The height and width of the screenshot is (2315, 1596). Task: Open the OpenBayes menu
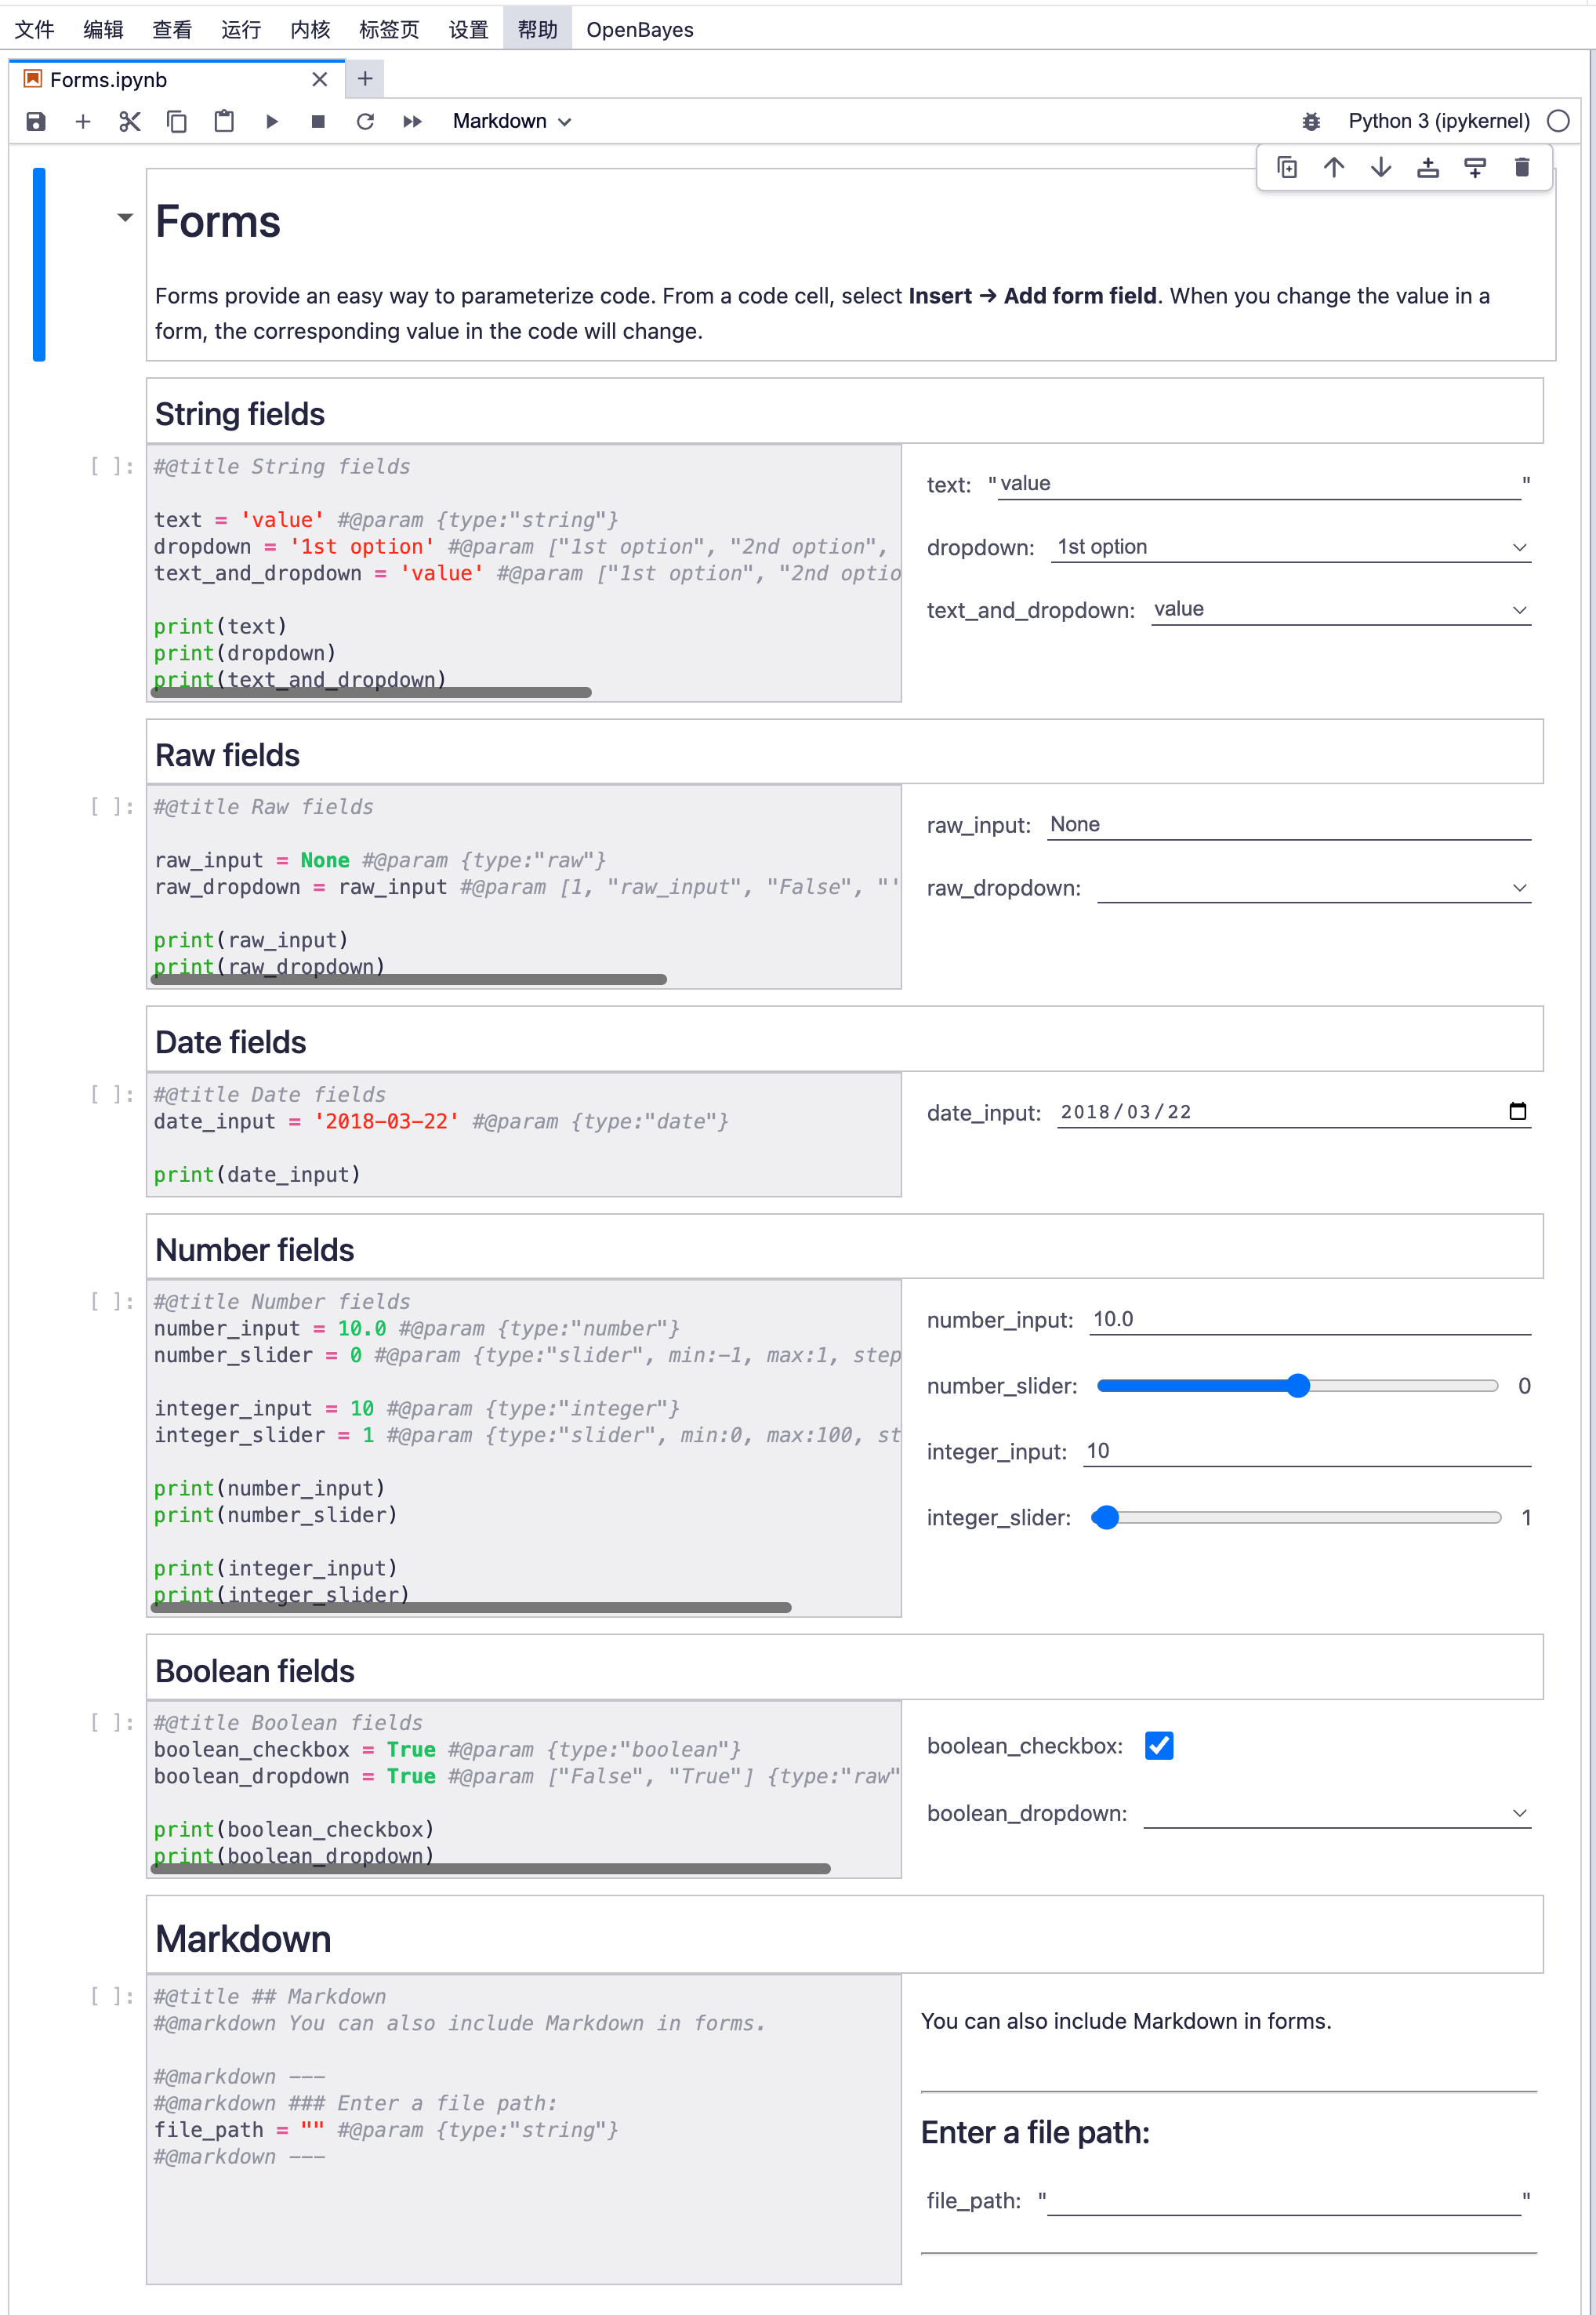[x=639, y=30]
